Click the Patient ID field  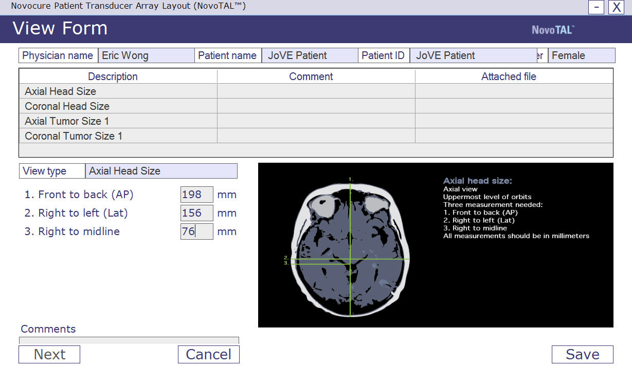tap(473, 55)
